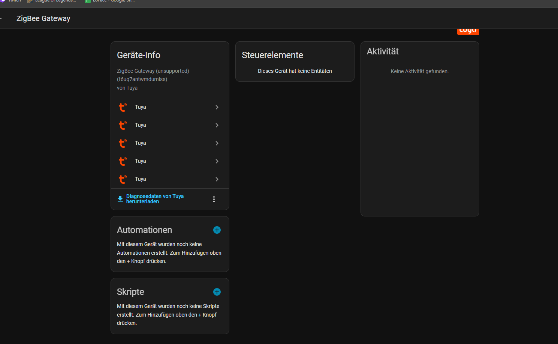
Task: Open the fifth Tuya entry's chevron arrow
Action: click(x=217, y=179)
